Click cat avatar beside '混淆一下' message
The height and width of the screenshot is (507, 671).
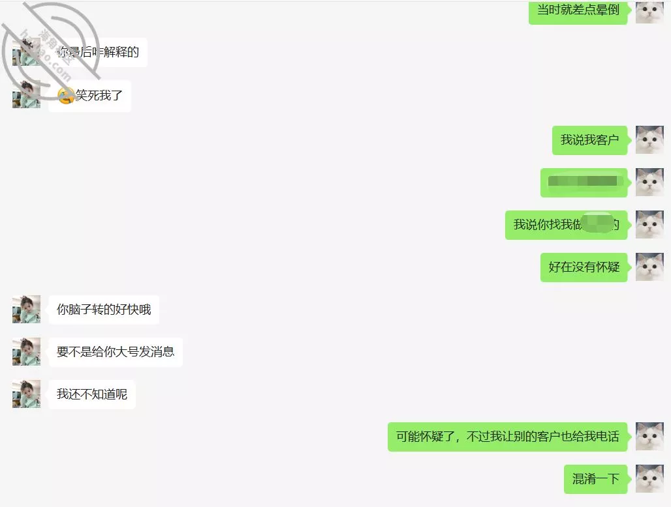click(649, 479)
